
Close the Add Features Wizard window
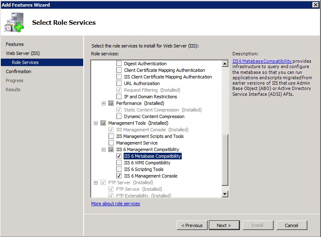coord(316,5)
